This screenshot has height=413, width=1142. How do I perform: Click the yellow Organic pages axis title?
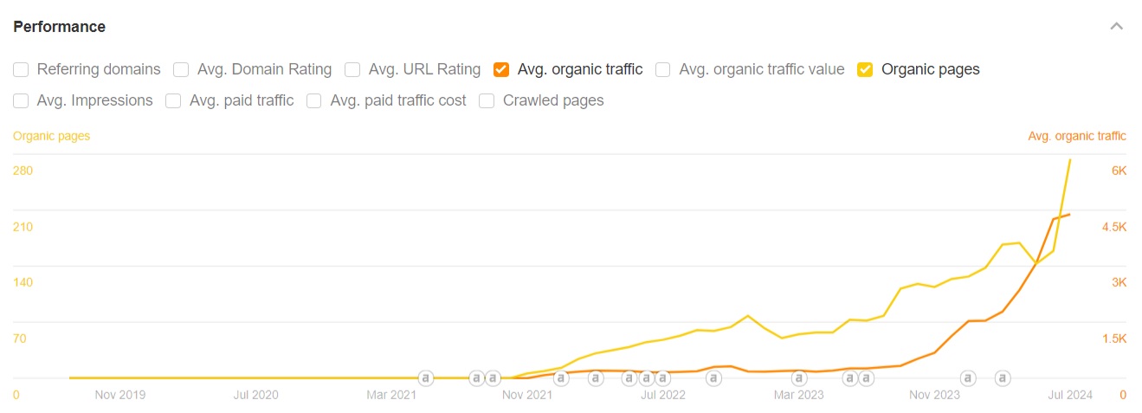point(51,136)
